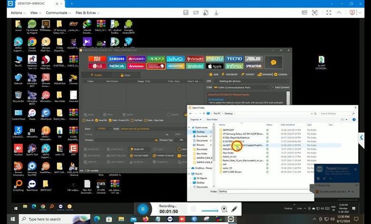Open DEVMGR device manager

(265, 74)
